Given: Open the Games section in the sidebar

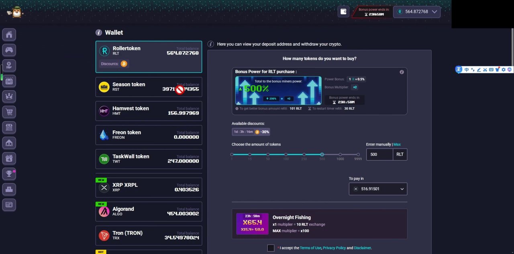Looking at the screenshot, I should coord(9,50).
